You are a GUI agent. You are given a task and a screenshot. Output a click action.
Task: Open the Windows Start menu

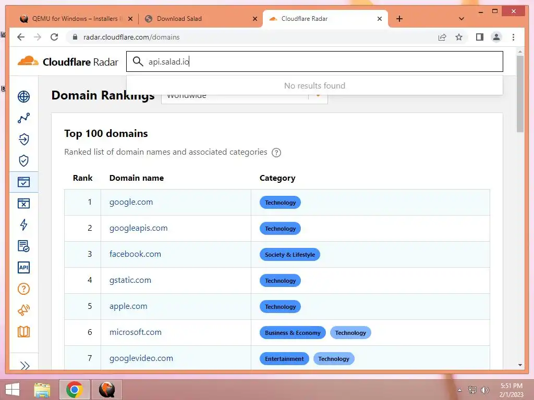coord(13,390)
